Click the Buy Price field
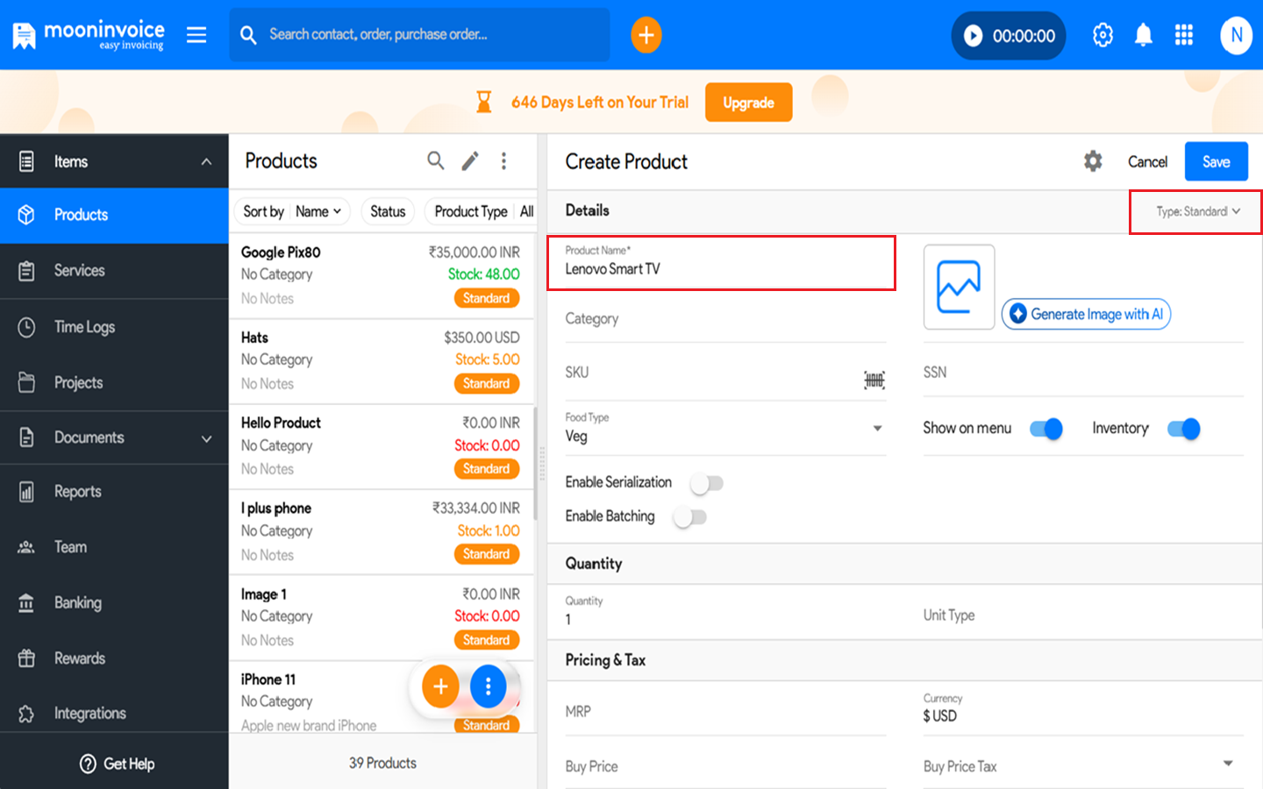This screenshot has height=789, width=1263. coord(725,767)
